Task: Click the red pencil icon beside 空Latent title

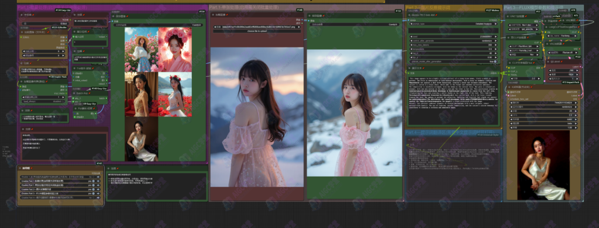Action: tap(562, 61)
